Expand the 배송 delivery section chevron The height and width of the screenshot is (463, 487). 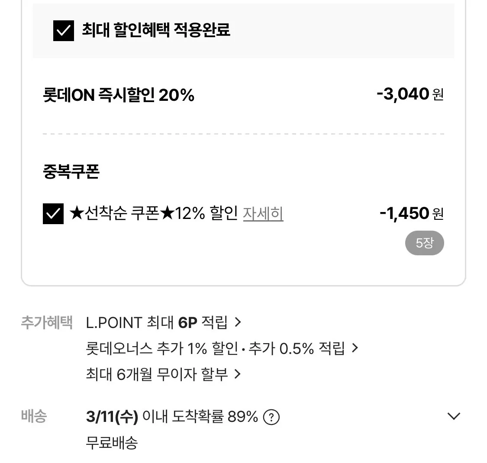pos(453,416)
